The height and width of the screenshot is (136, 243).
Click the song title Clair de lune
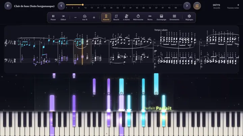(x=34, y=6)
